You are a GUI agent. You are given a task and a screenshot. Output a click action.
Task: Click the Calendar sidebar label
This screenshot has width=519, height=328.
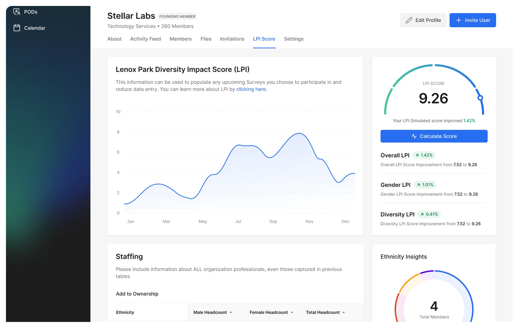click(x=35, y=28)
